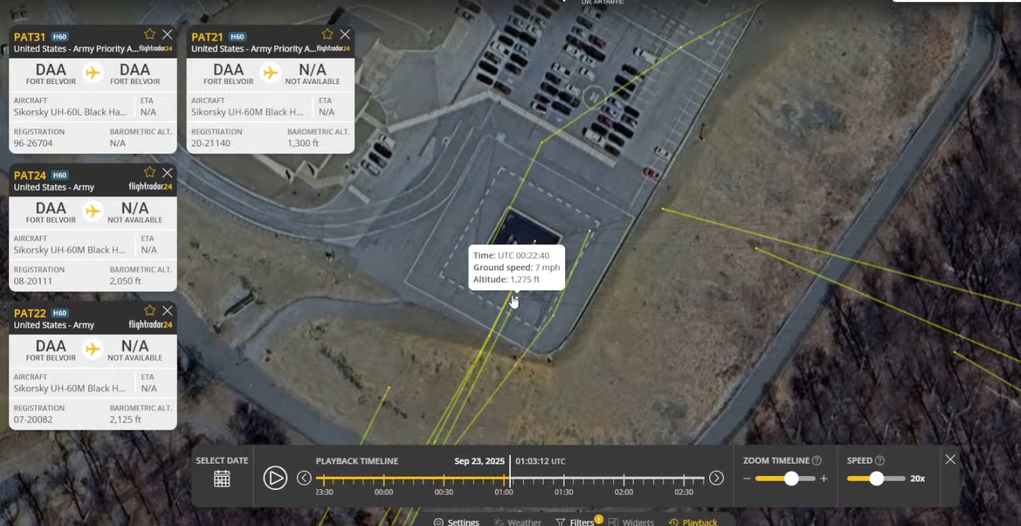Viewport: 1021px width, 526px height.
Task: Close the PAT31 flight card
Action: (167, 34)
